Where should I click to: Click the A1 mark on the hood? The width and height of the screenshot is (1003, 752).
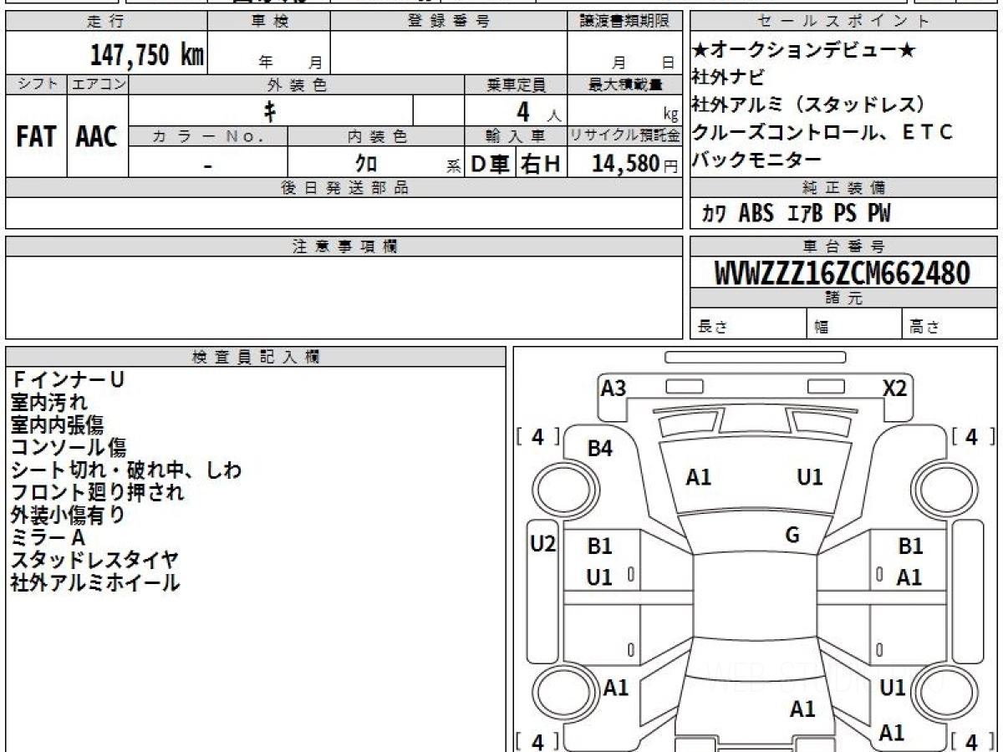tap(699, 478)
